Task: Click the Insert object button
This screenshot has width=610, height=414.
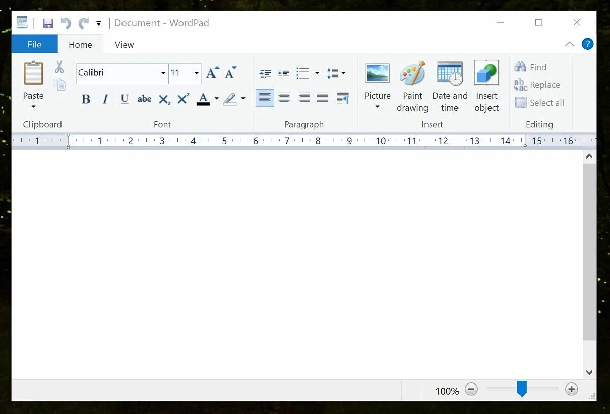Action: 486,86
